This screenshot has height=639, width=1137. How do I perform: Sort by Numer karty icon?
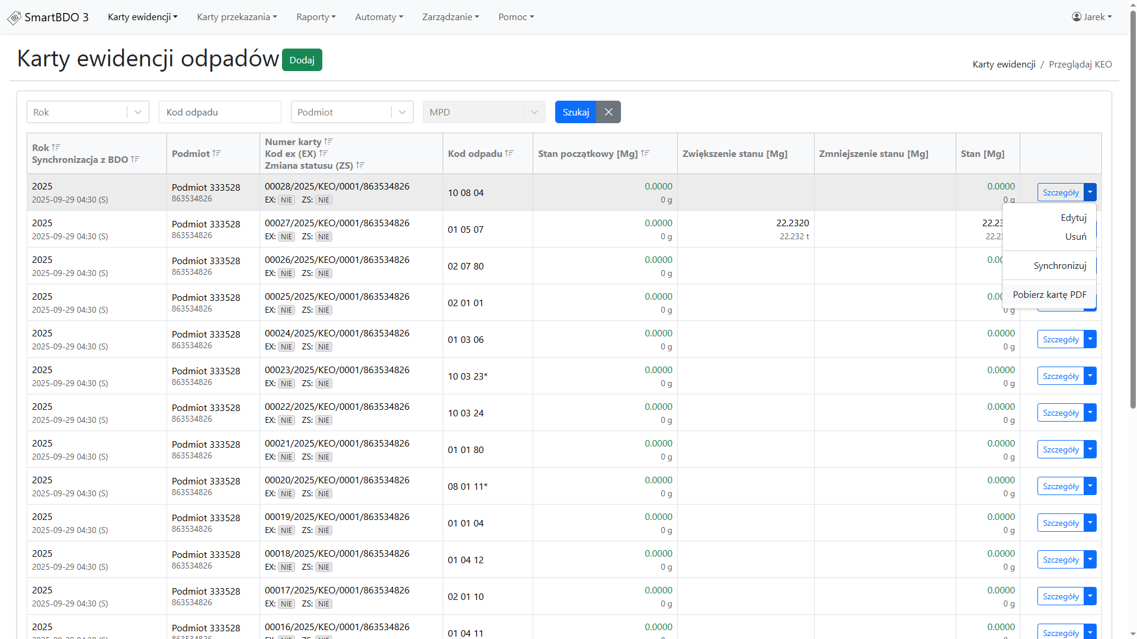coord(328,142)
